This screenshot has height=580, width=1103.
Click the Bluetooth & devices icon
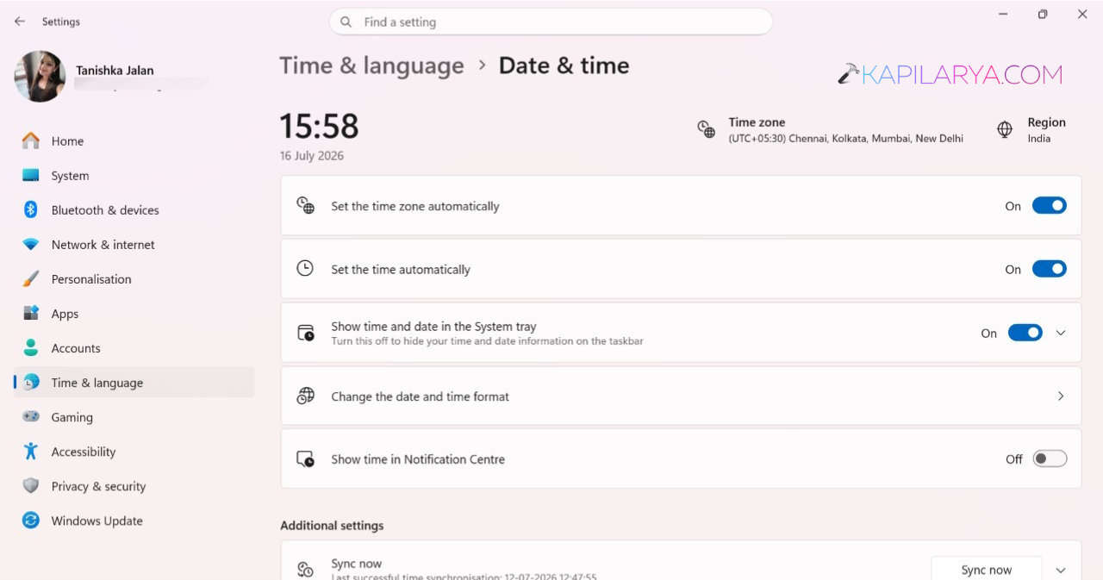[31, 210]
